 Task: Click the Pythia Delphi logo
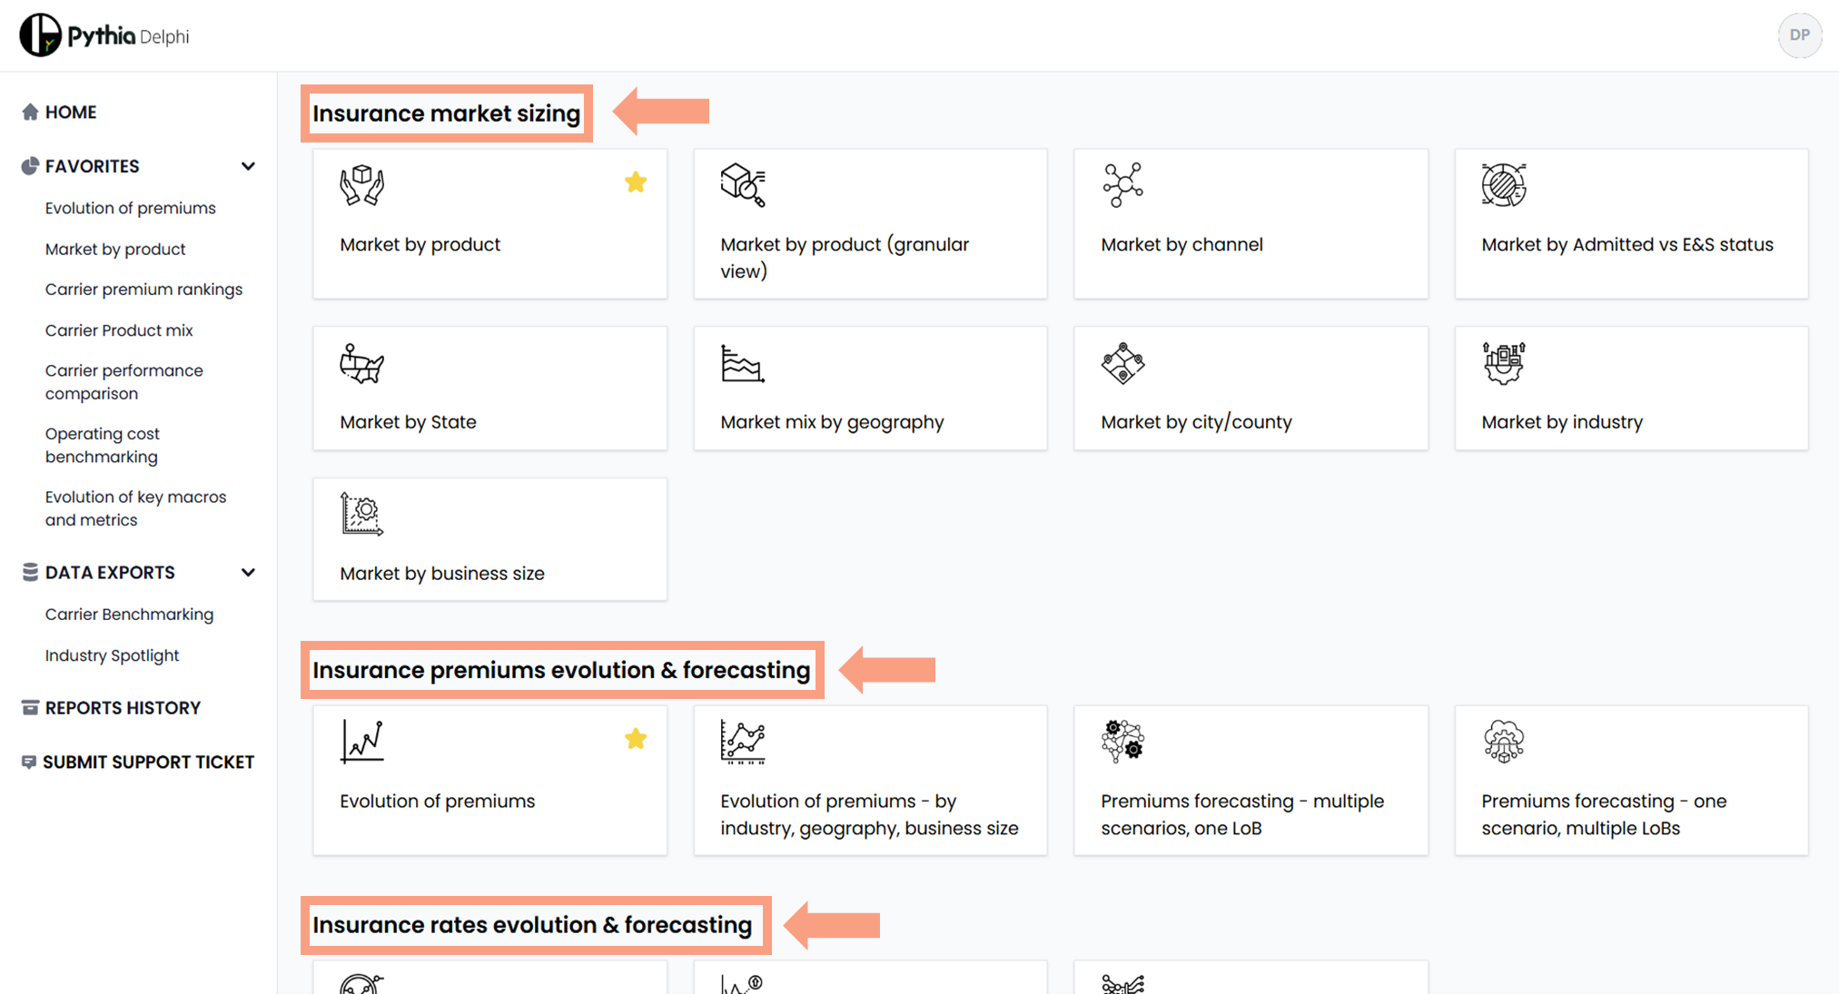[104, 35]
